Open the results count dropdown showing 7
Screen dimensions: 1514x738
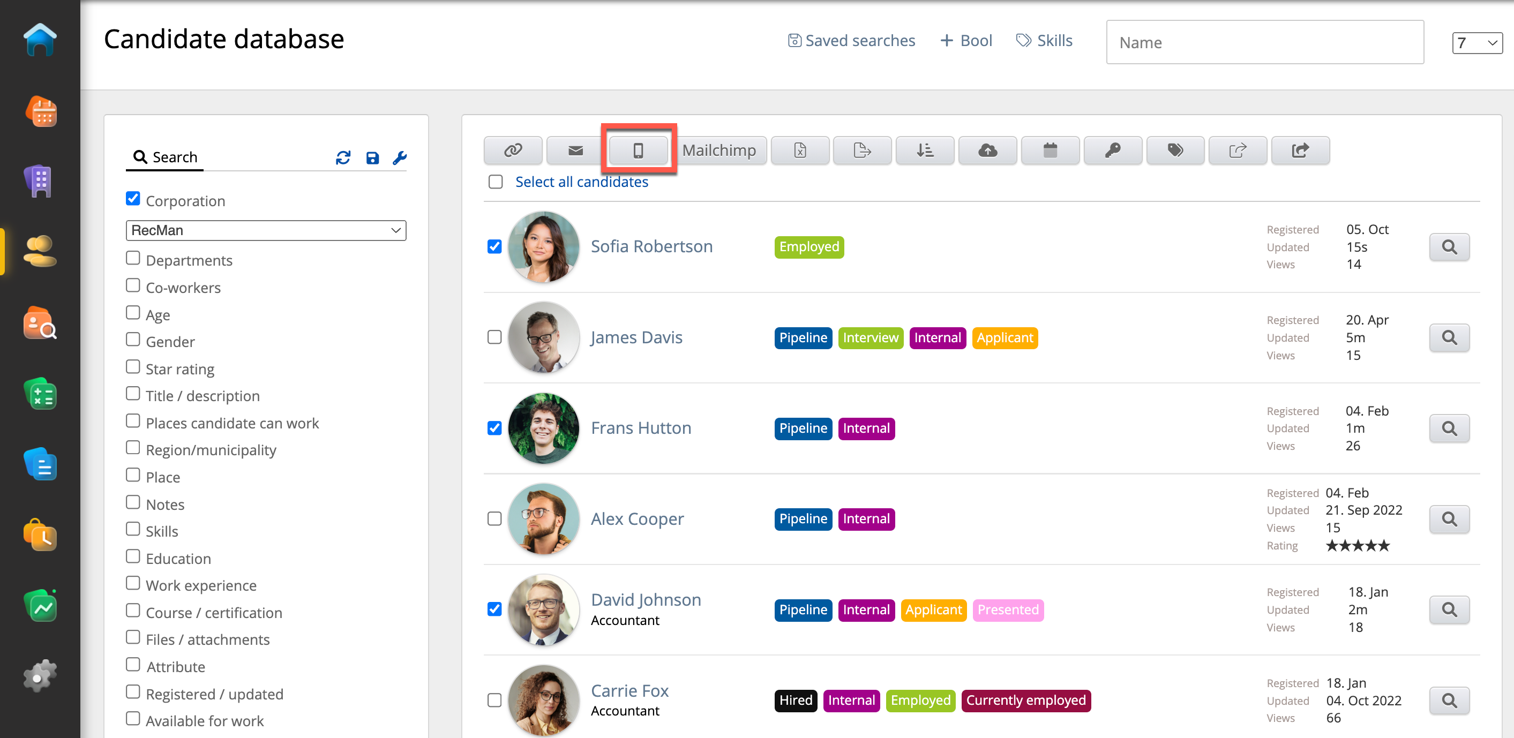point(1476,43)
